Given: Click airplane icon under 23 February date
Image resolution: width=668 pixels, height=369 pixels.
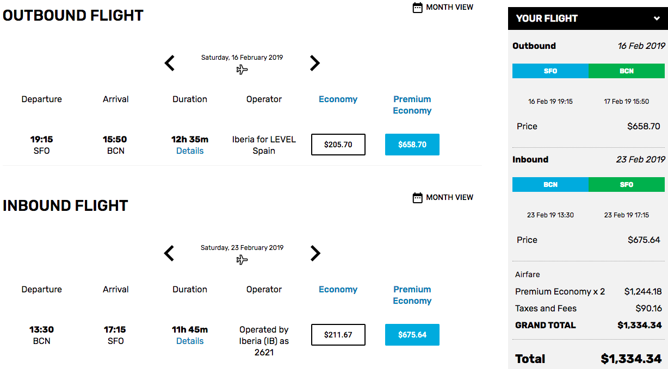Looking at the screenshot, I should coord(242,260).
